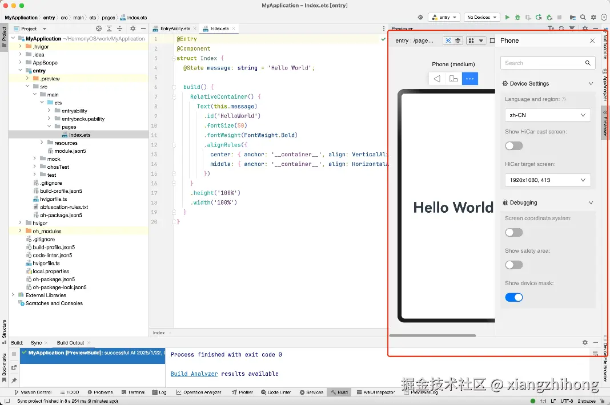
Task: Click the user avatar icon at top right
Action: tap(604, 17)
